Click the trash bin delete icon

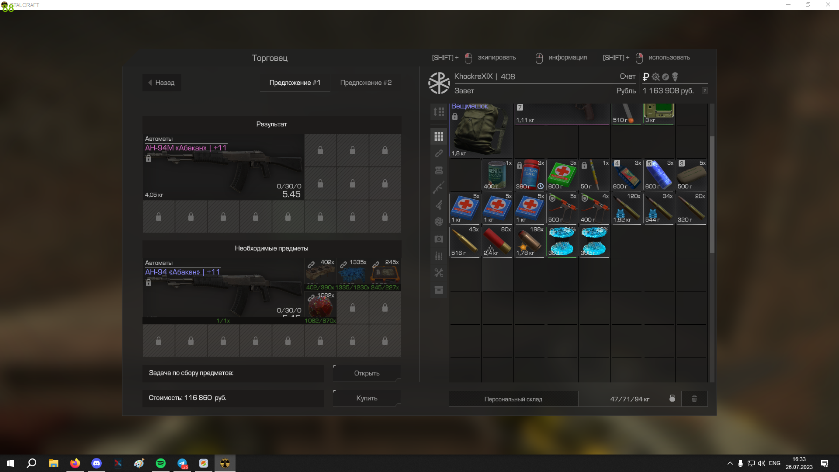(x=694, y=399)
